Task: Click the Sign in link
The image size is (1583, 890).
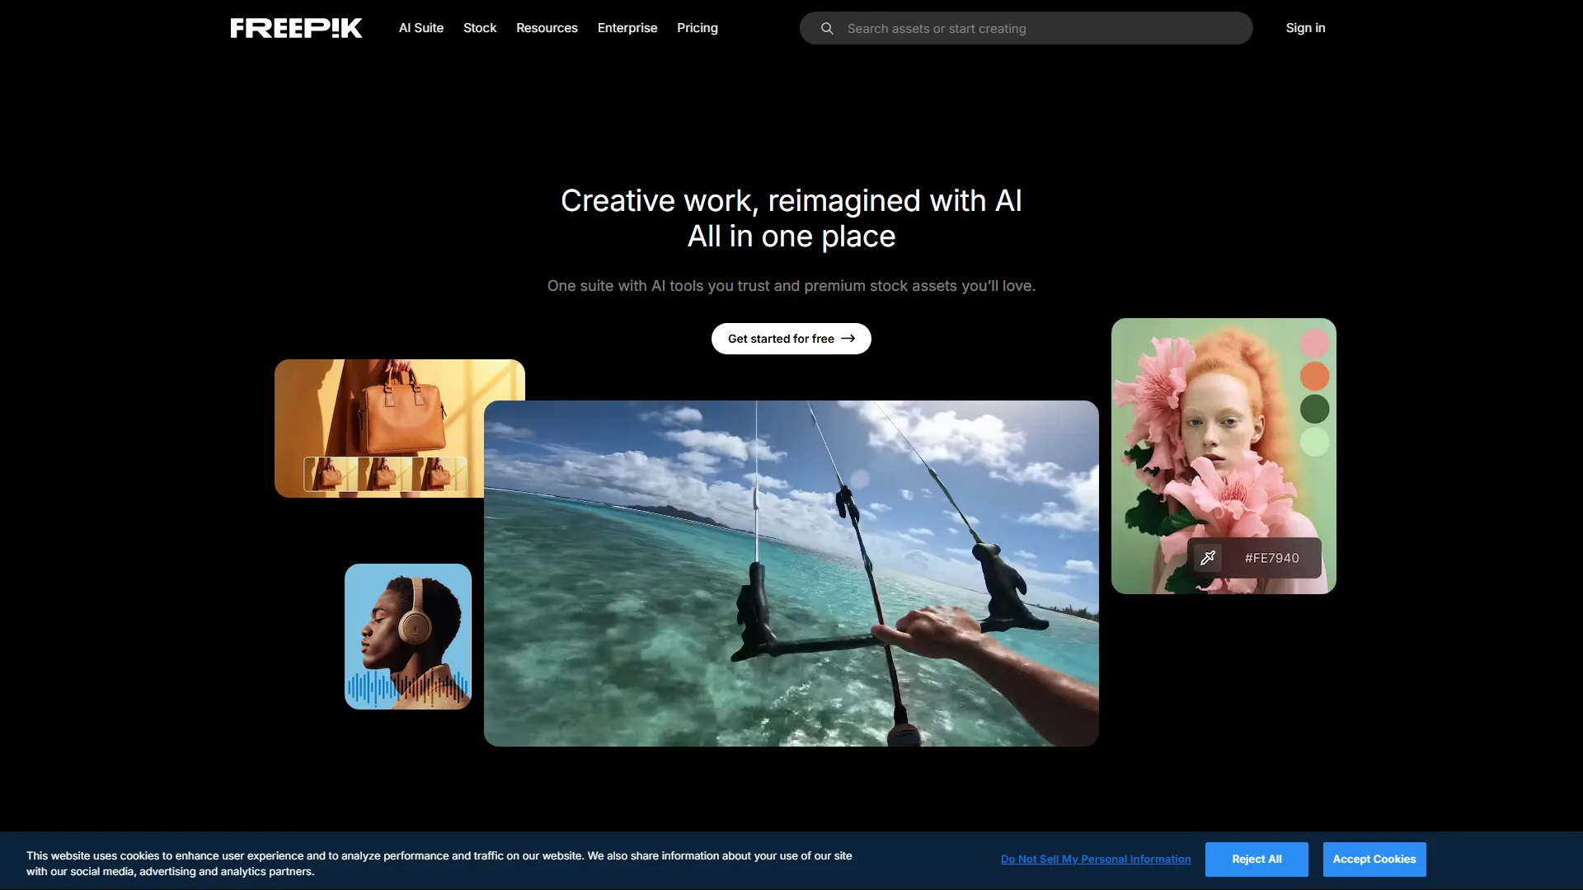Action: [x=1305, y=27]
